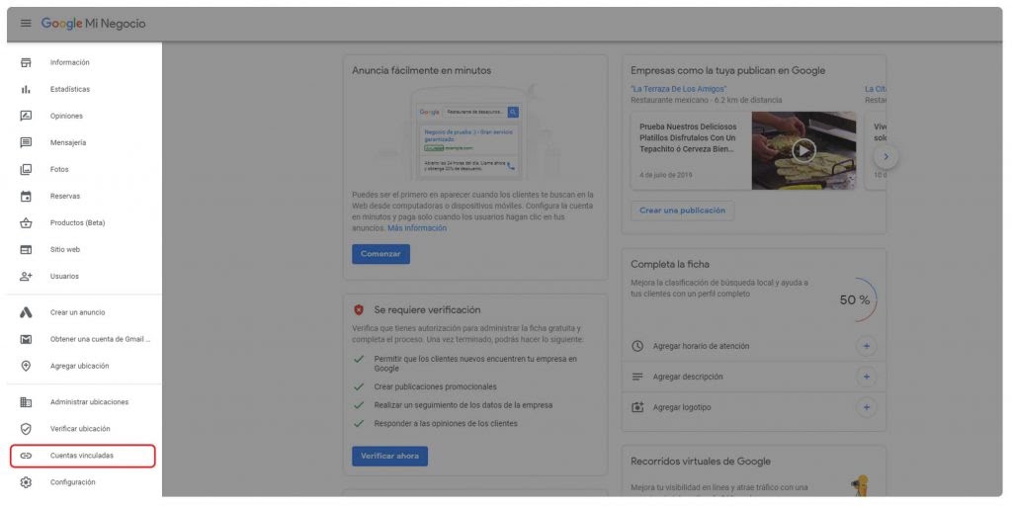The image size is (1012, 508).
Task: Click the Información storefront icon
Action: pyautogui.click(x=26, y=62)
